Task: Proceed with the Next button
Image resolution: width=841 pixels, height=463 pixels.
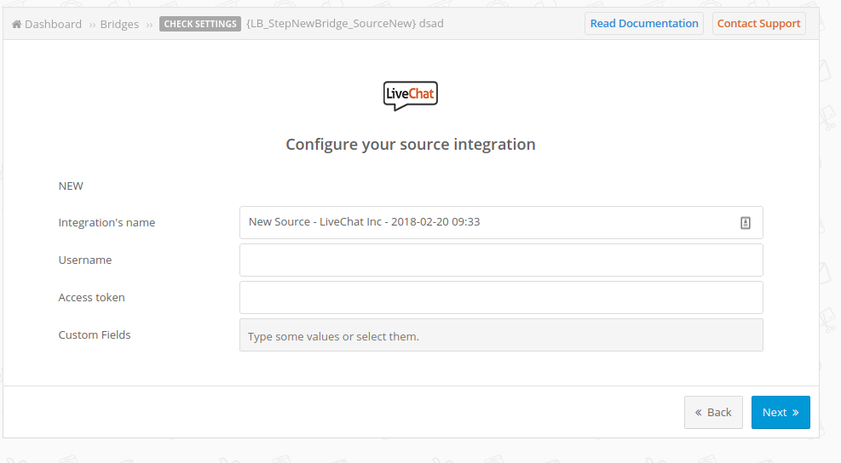Action: click(x=781, y=412)
